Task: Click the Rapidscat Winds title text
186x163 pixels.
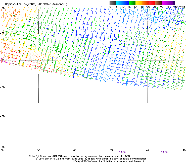Action: coord(36,4)
